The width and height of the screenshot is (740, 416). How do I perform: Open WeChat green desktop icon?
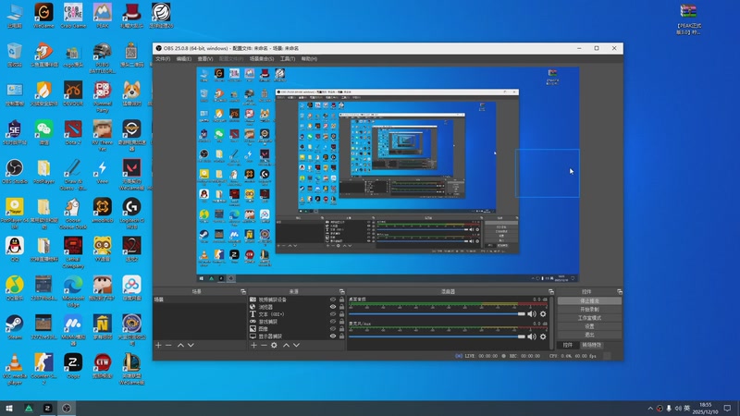tap(43, 132)
